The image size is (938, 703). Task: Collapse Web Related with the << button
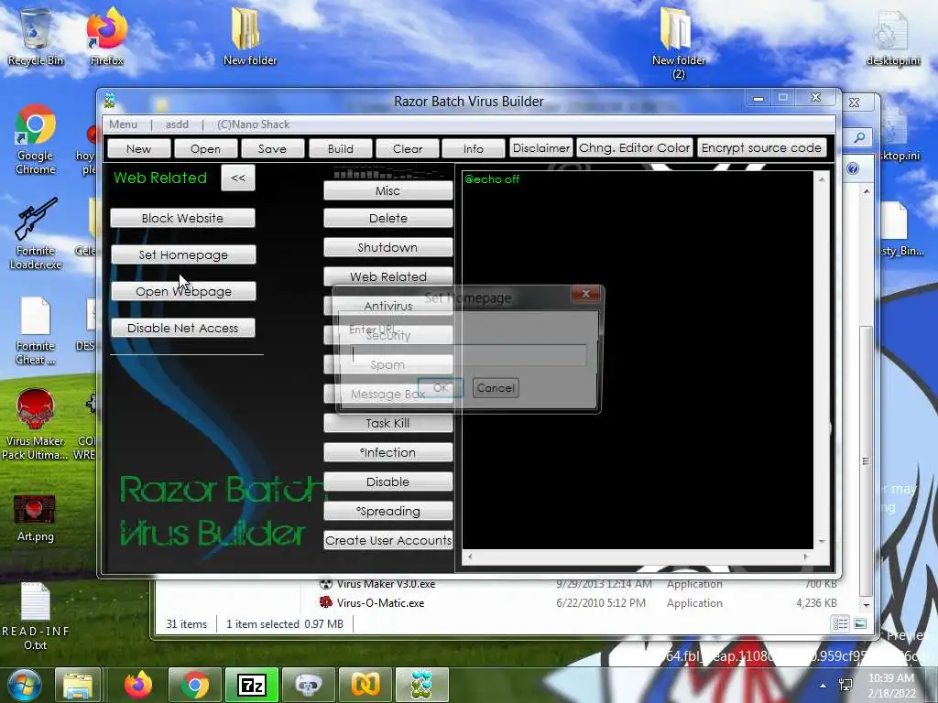(x=238, y=178)
